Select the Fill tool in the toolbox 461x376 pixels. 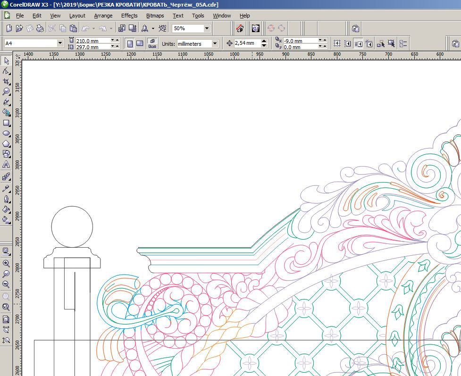pos(6,209)
